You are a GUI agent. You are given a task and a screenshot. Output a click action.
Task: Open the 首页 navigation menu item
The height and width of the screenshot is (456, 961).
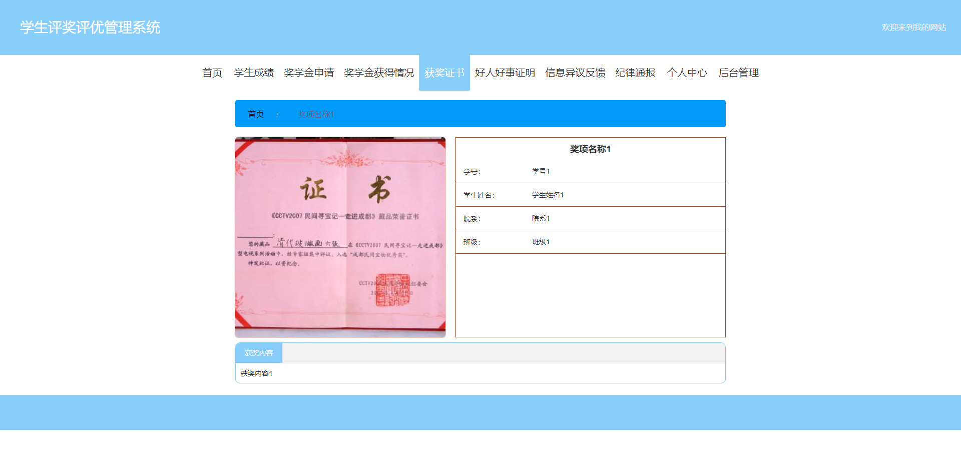[212, 73]
